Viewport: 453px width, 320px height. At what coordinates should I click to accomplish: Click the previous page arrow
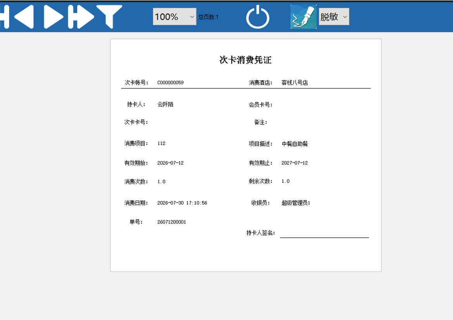click(24, 17)
